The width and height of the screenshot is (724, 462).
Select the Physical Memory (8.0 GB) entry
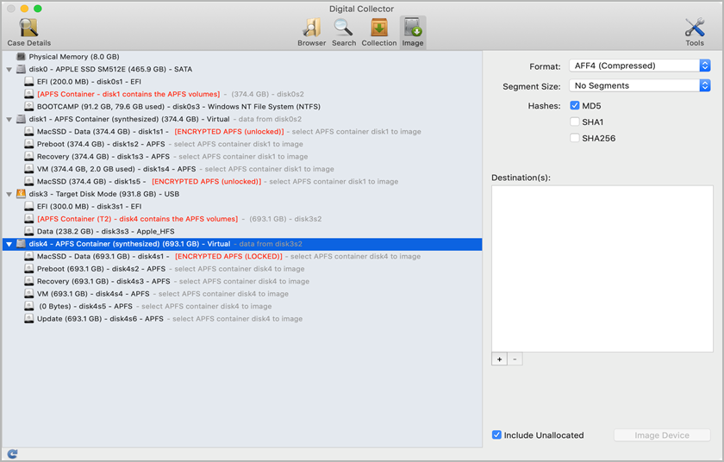[x=67, y=56]
